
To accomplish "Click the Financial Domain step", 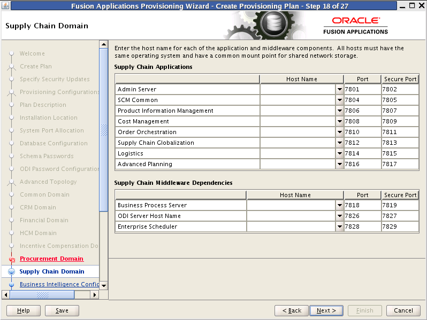I will (44, 220).
